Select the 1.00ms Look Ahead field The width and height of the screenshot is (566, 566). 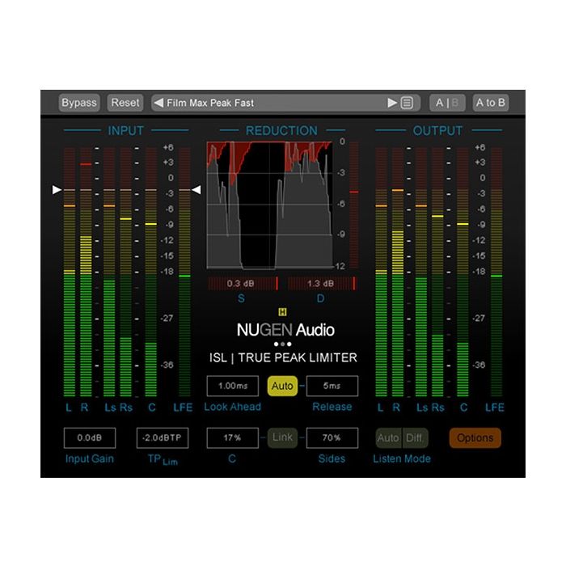click(x=233, y=386)
